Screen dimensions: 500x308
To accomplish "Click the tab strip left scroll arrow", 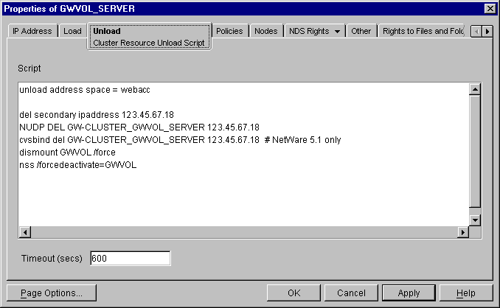I will tap(476, 31).
